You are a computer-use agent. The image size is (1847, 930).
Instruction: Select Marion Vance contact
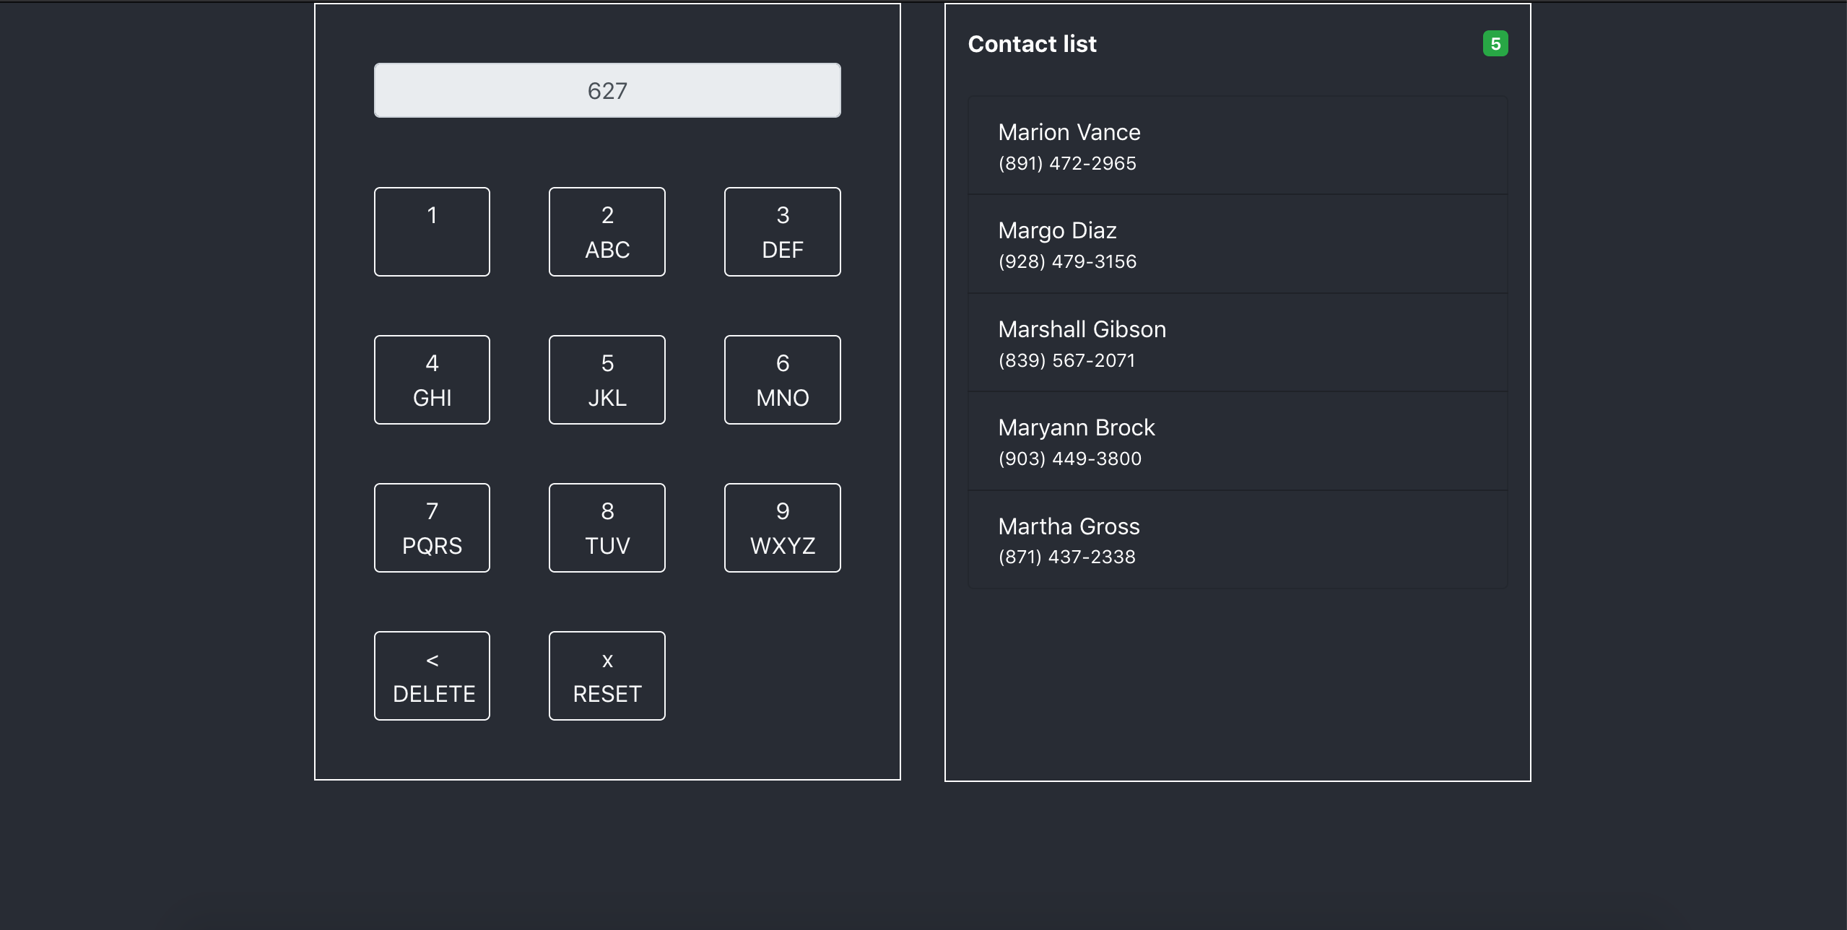click(1236, 146)
